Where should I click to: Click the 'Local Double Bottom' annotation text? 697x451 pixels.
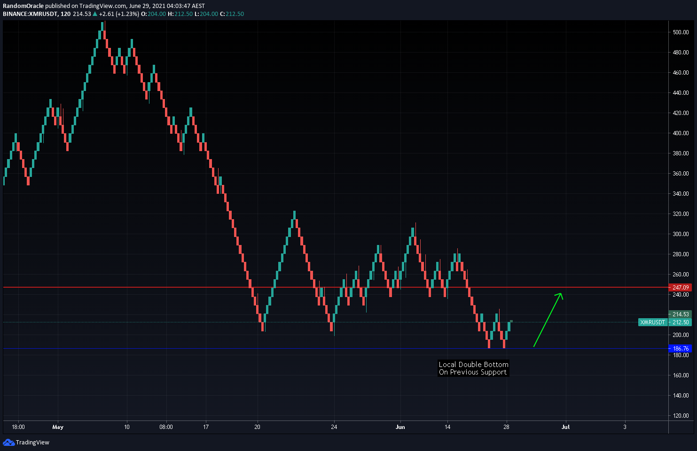[x=473, y=365]
